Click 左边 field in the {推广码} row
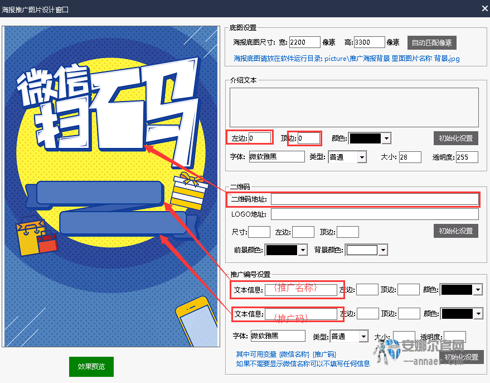490x383 pixels. point(368,314)
